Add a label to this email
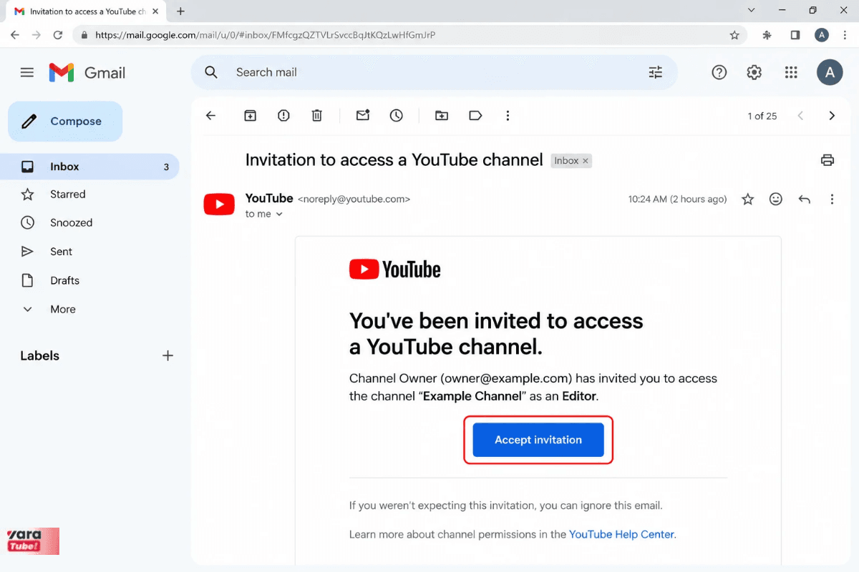 (x=475, y=116)
